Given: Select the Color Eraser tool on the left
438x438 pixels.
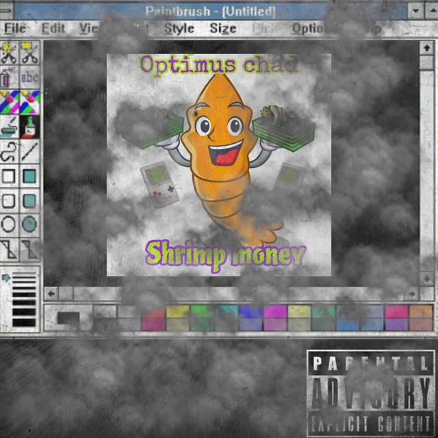Looking at the screenshot, I should click(9, 102).
